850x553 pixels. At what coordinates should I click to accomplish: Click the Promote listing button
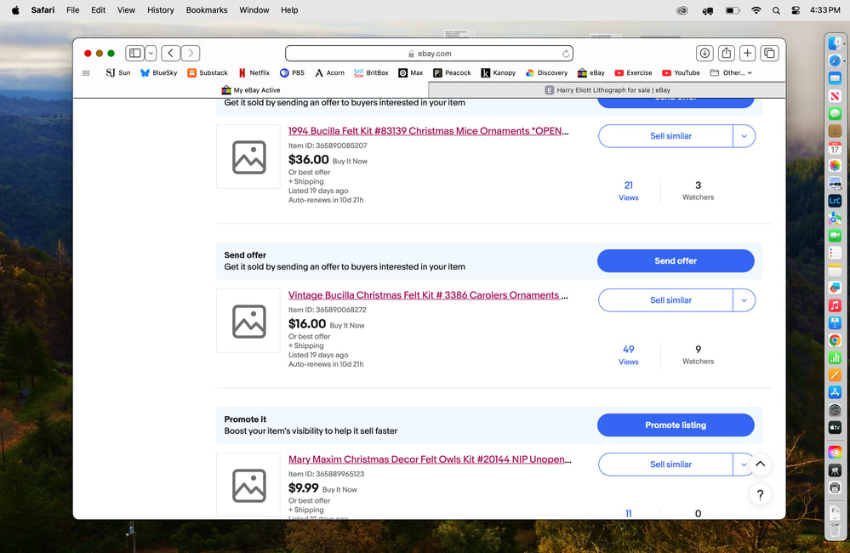point(676,425)
